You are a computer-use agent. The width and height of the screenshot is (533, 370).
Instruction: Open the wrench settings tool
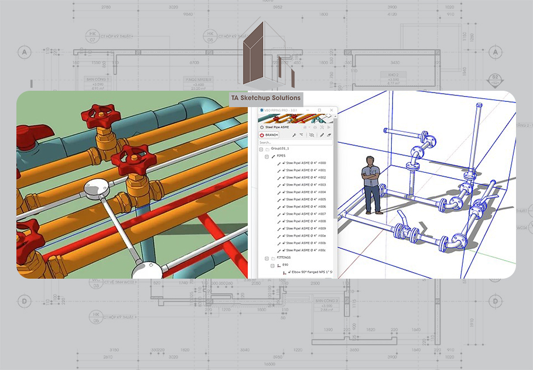294,135
